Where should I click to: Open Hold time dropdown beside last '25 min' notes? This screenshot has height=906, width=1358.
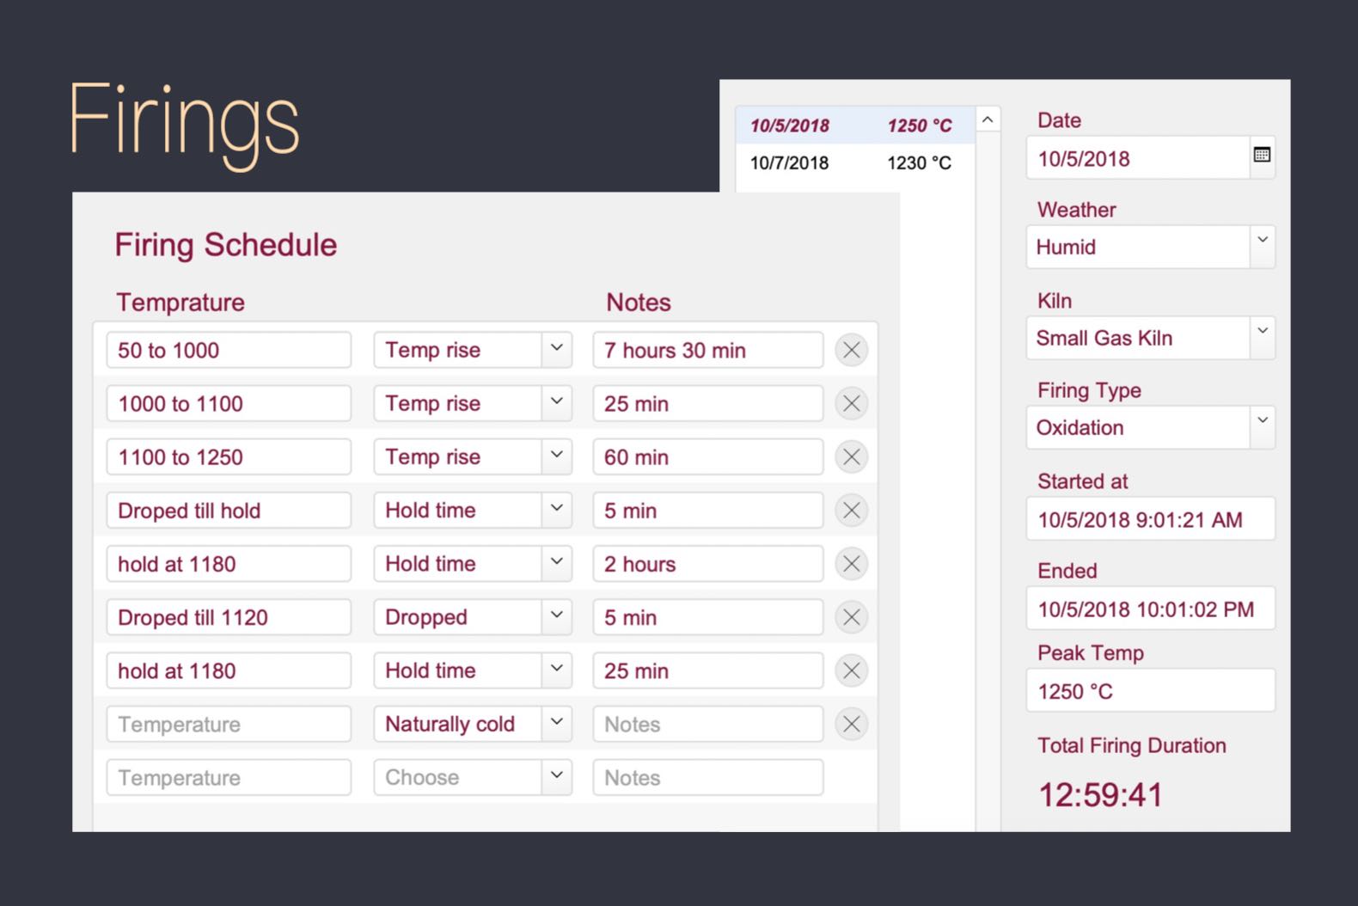tap(557, 670)
